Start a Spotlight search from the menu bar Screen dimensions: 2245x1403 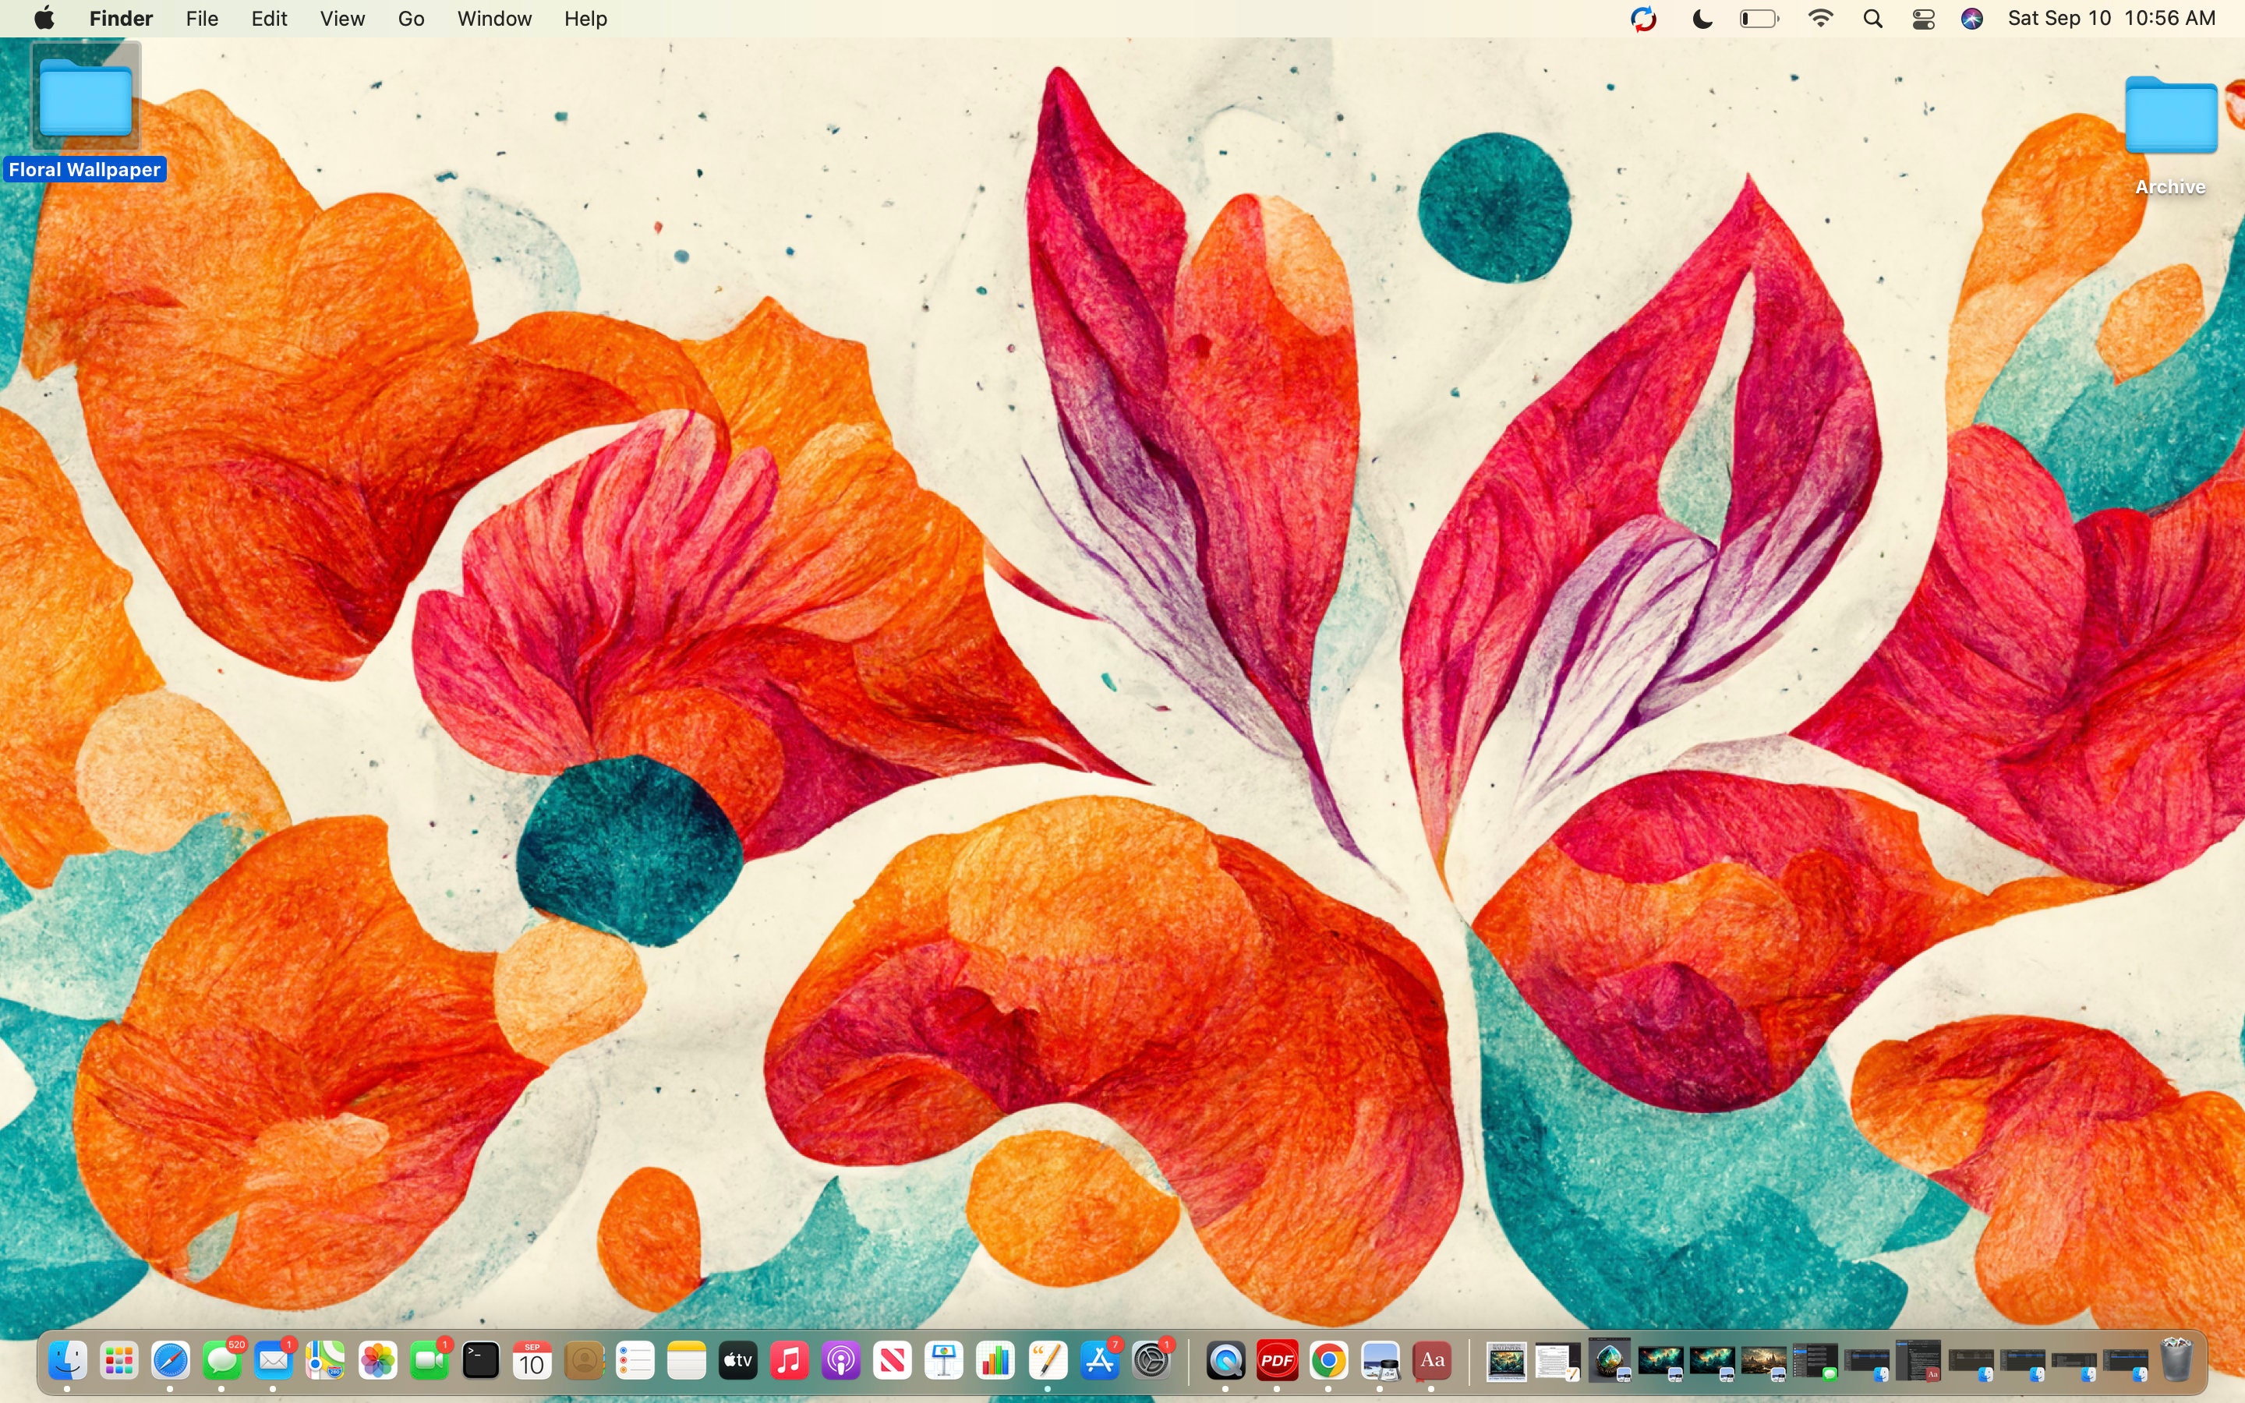(1872, 18)
